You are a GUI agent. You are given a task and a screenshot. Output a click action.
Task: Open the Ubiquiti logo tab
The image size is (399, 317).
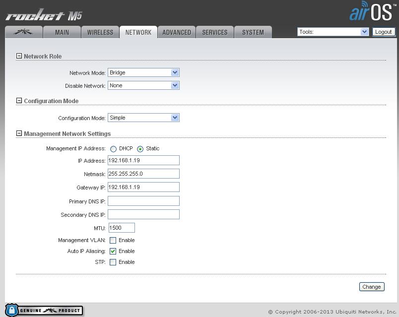[x=24, y=32]
